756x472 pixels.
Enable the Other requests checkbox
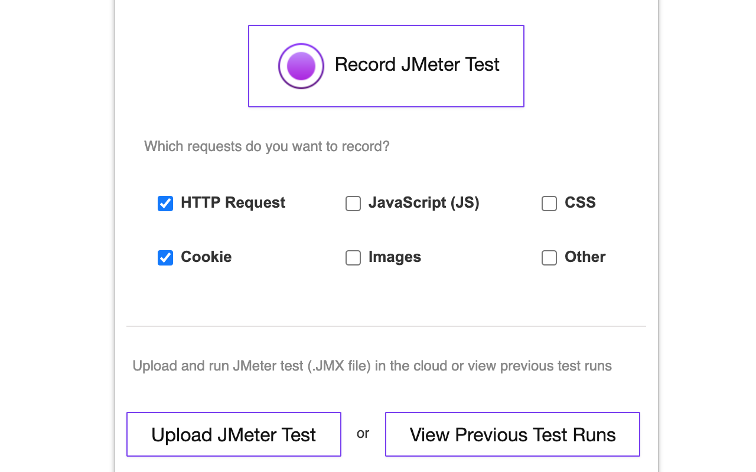click(x=549, y=257)
